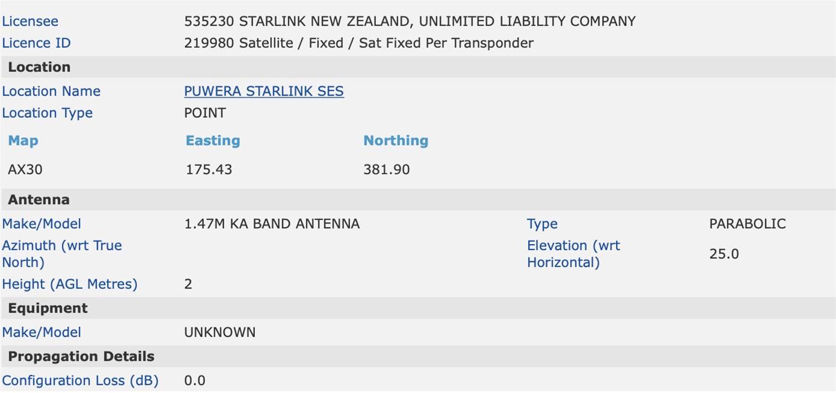Viewport: 836px width, 393px height.
Task: Click the antenna Type label
Action: (x=542, y=224)
